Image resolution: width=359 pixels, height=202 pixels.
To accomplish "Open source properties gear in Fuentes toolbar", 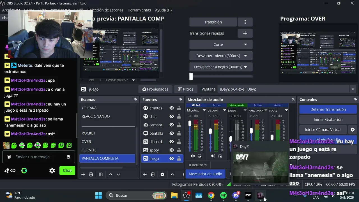I will (162, 175).
